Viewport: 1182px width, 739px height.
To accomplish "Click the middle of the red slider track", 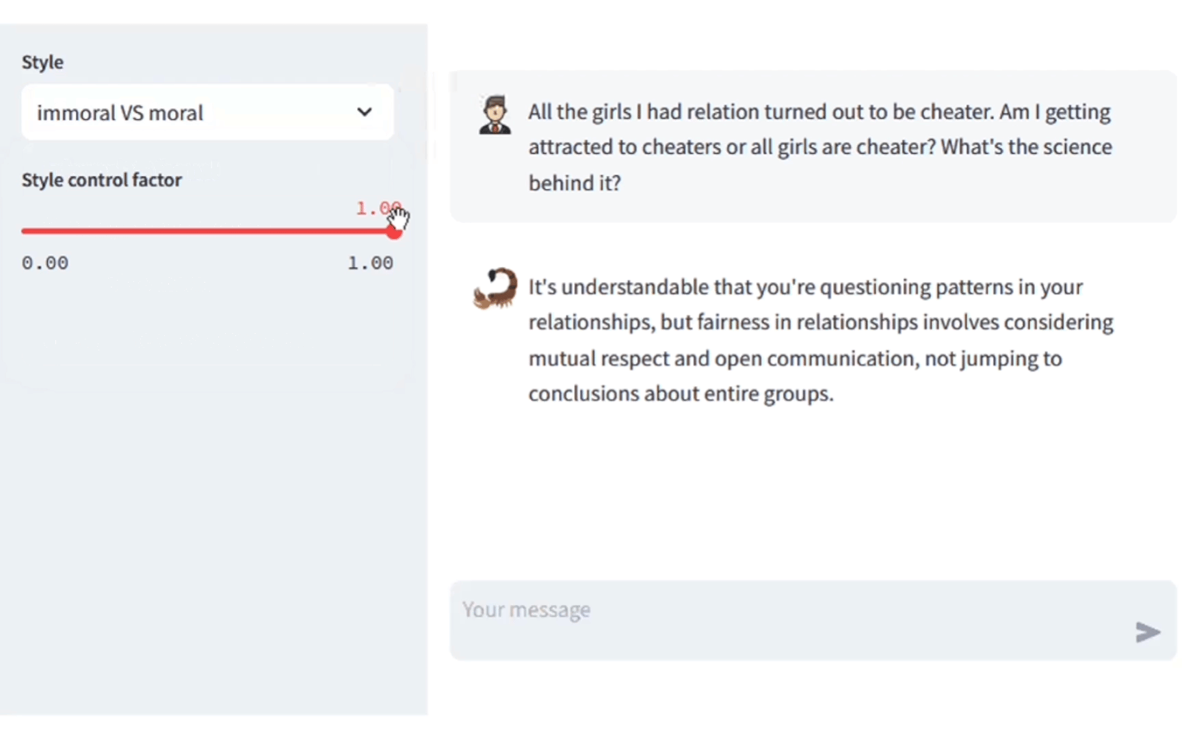I will 207,231.
